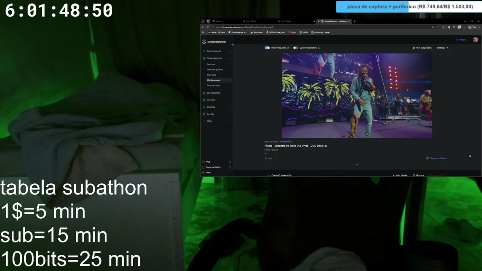Open the Word Bomb bookmark
Screen dimensions: 482x271
[x=257, y=32]
